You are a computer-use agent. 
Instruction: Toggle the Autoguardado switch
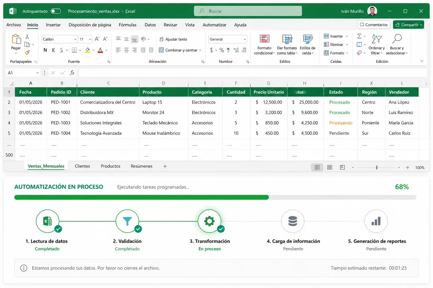[x=56, y=11]
